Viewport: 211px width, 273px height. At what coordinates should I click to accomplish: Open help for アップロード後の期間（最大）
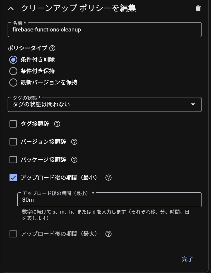[108, 234]
